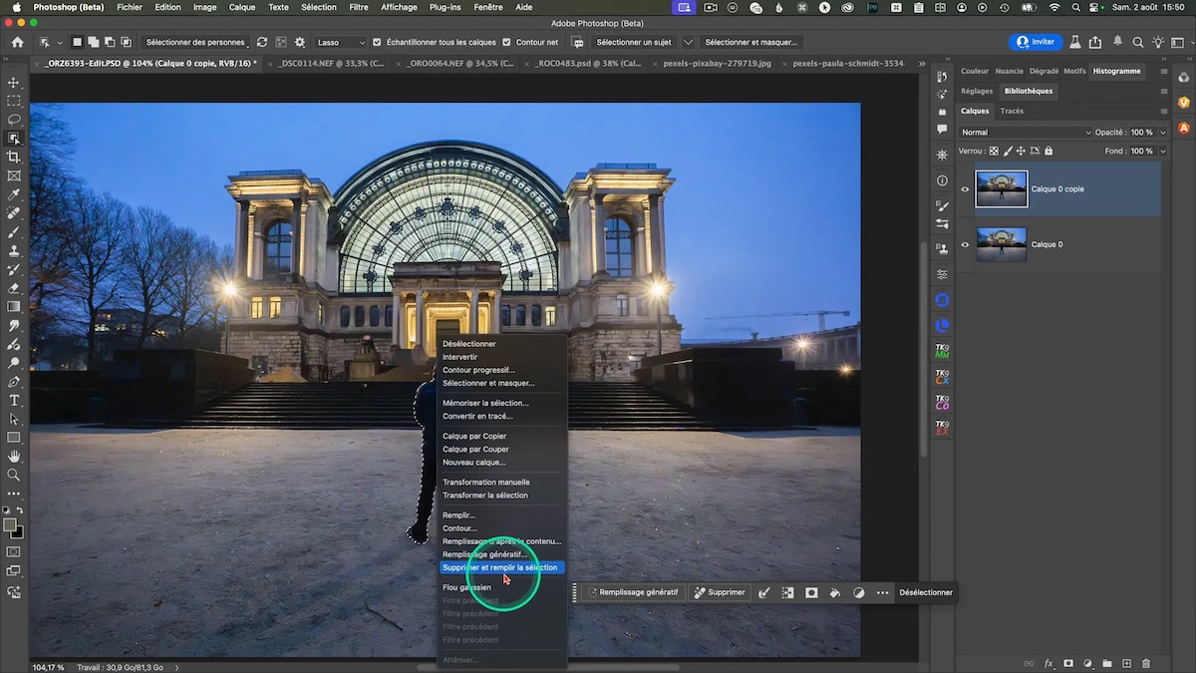Open the Normal blend mode dropdown
Image resolution: width=1196 pixels, height=673 pixels.
1026,133
